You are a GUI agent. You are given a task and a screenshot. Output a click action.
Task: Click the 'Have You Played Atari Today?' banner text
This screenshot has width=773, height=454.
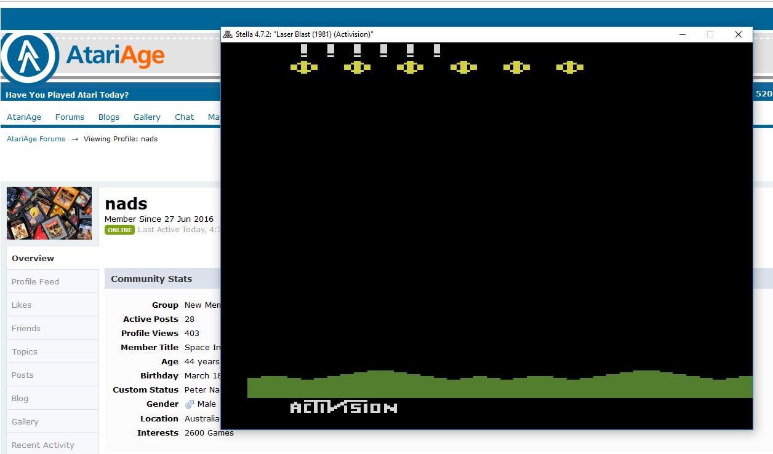coord(67,95)
